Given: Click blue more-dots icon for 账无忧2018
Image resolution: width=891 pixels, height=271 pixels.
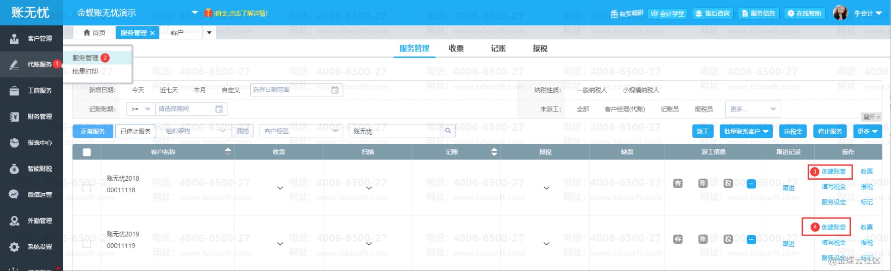Looking at the screenshot, I should (751, 184).
